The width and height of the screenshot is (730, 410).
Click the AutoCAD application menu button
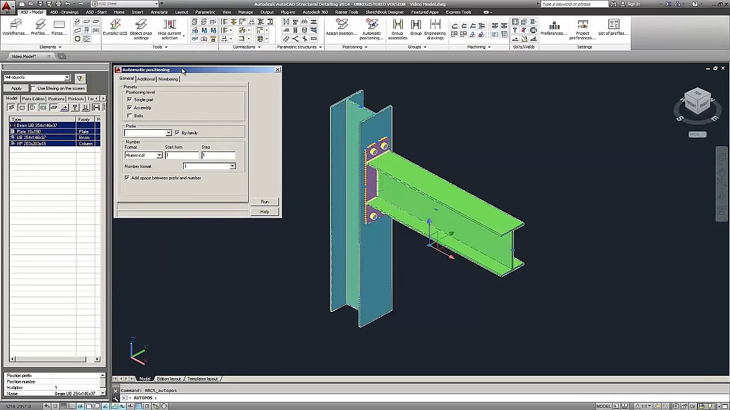[7, 7]
